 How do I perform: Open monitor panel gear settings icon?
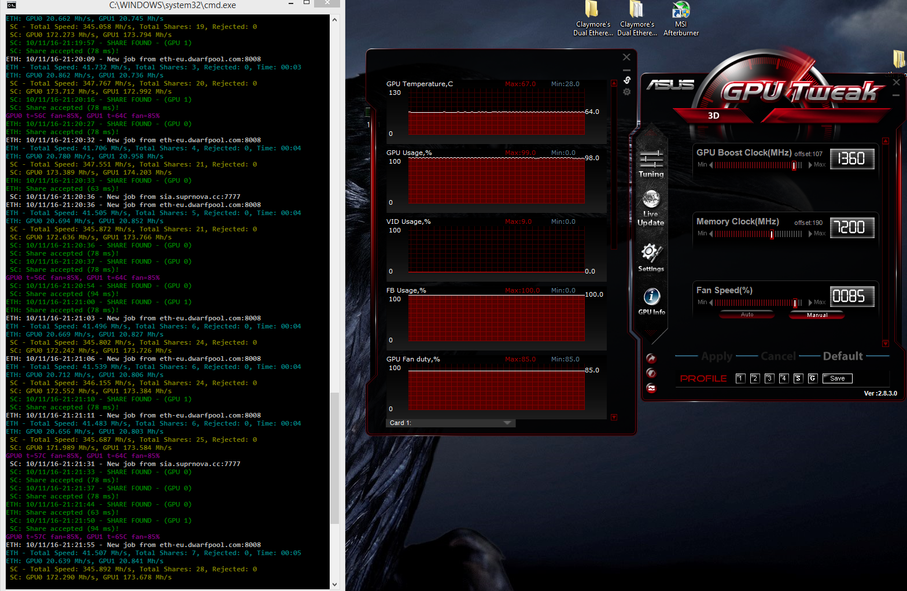(626, 92)
